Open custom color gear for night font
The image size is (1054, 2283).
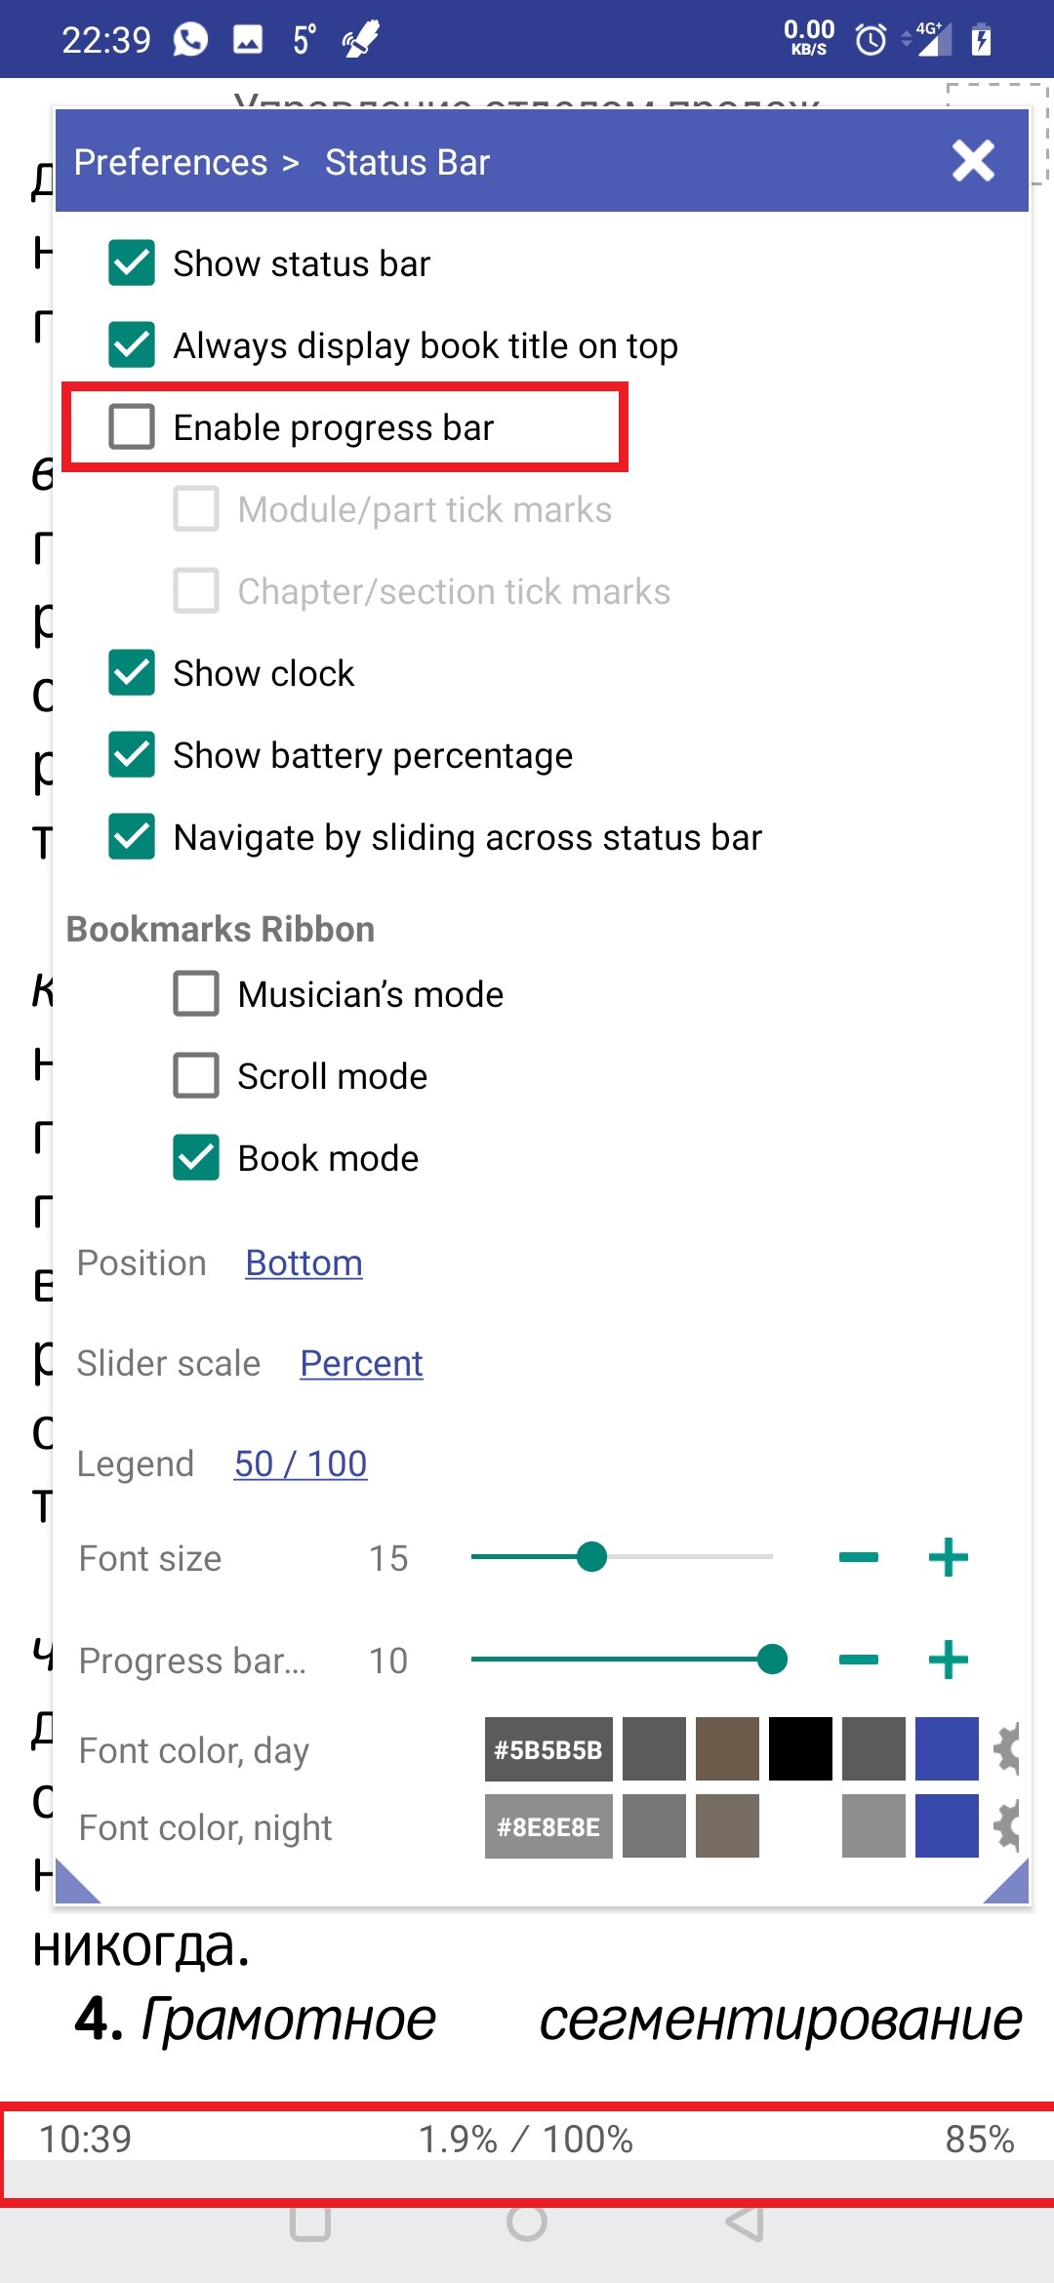pyautogui.click(x=1006, y=1826)
